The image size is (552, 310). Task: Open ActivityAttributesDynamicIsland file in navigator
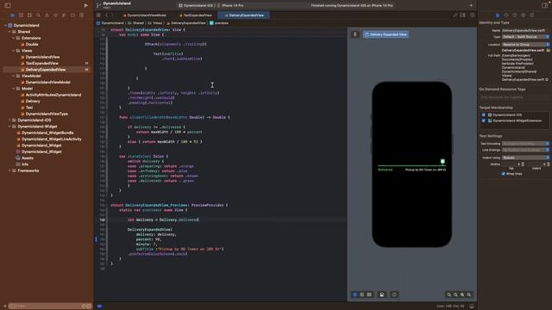[x=53, y=95]
